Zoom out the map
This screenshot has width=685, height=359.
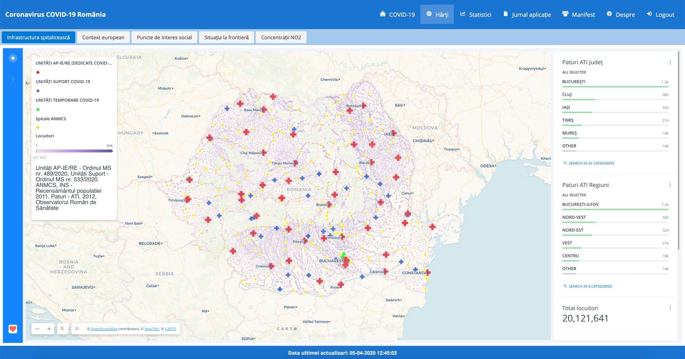point(37,329)
